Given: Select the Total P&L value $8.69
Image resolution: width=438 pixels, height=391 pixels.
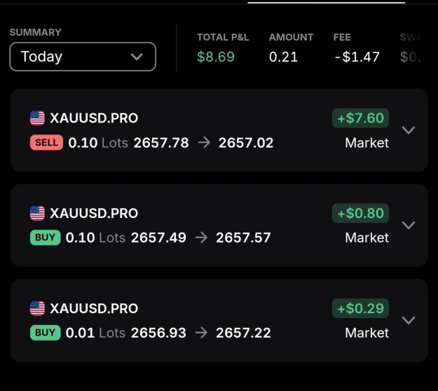Looking at the screenshot, I should [216, 57].
